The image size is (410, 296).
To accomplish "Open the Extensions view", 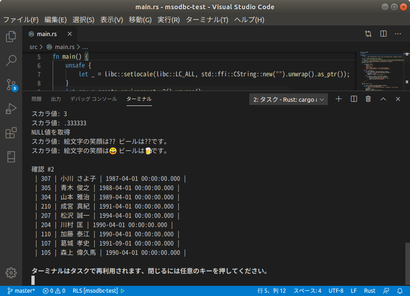I will (x=11, y=133).
